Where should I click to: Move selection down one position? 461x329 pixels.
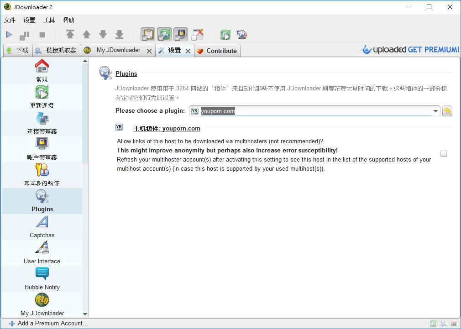[x=103, y=34]
